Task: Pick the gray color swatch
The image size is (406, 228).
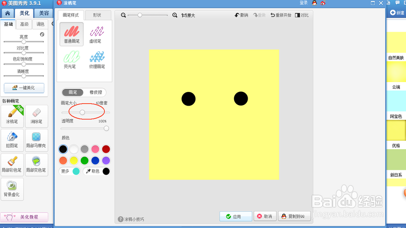Action: tap(84, 149)
